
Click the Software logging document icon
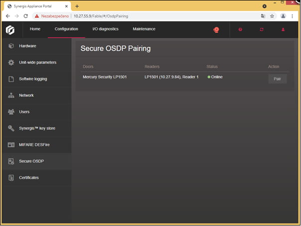[x=11, y=79]
